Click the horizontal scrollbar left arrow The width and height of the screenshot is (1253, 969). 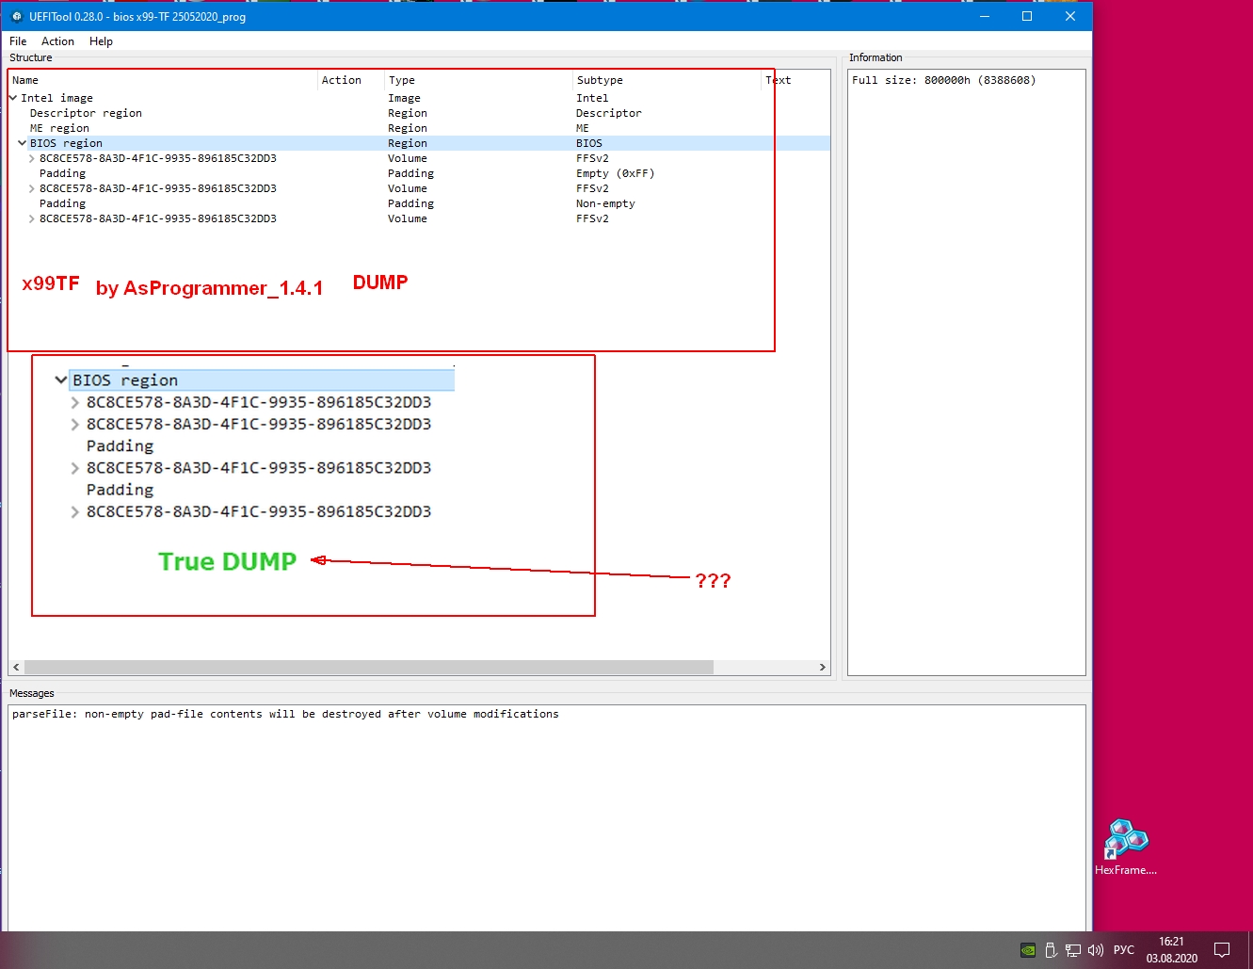click(x=16, y=667)
